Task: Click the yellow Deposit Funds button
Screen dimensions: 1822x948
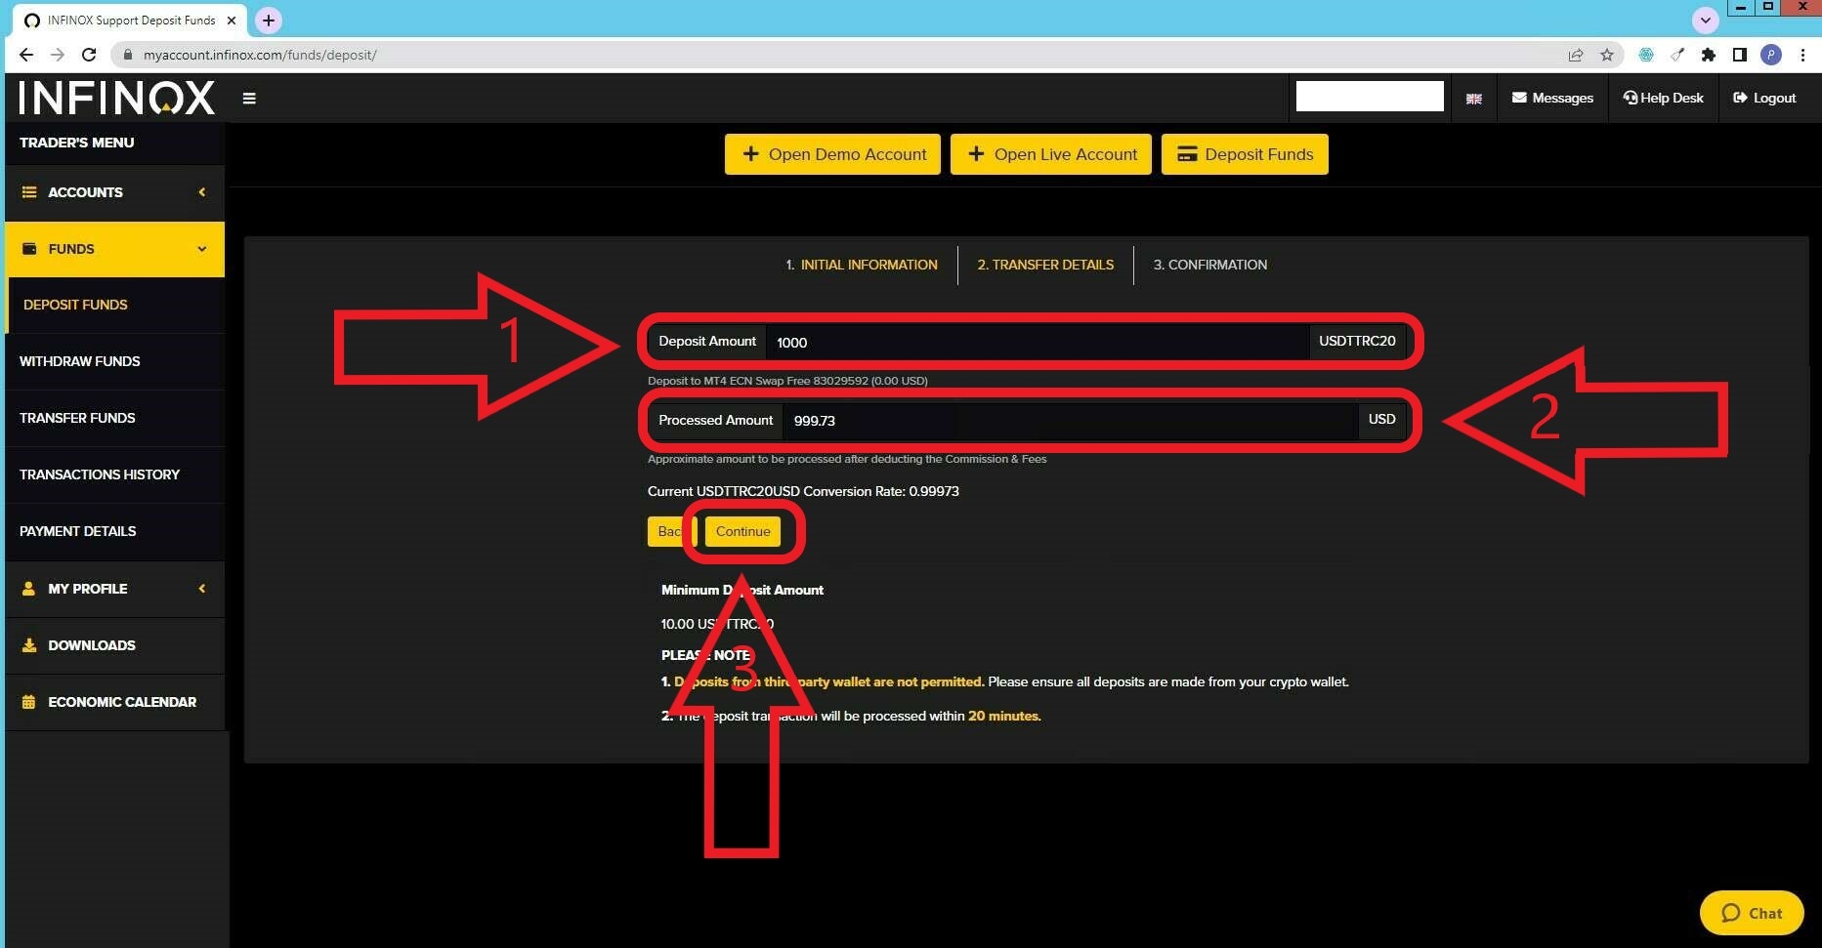Action: (1245, 154)
